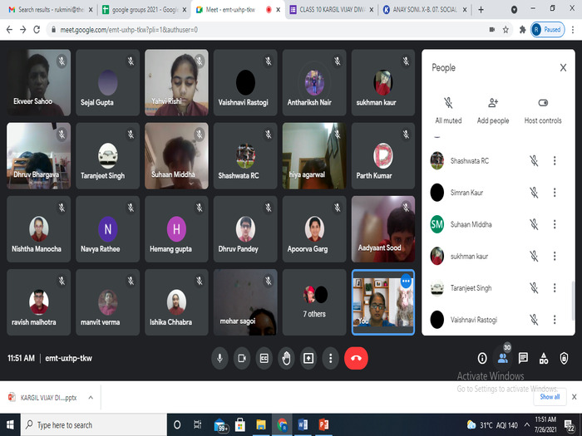Mute icon for Suhaan Middha in list
This screenshot has height=436, width=582.
pos(534,224)
